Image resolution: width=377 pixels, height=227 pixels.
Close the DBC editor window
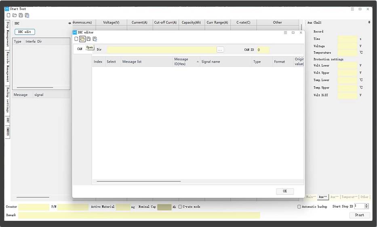[301, 32]
